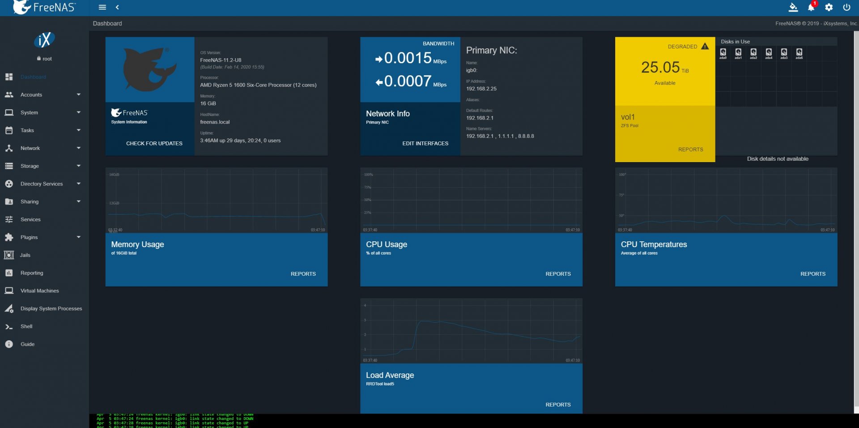The width and height of the screenshot is (859, 428).
Task: Click the Storage list icon
Action: click(9, 166)
